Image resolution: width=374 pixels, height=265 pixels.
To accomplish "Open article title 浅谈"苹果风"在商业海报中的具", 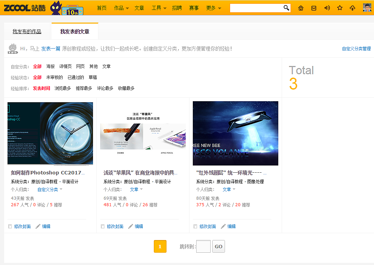I will click(141, 173).
